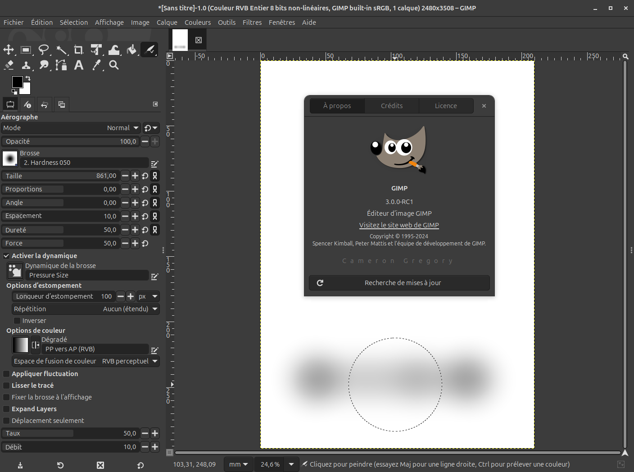Select the Color Picker tool
The image size is (634, 472).
(x=96, y=65)
